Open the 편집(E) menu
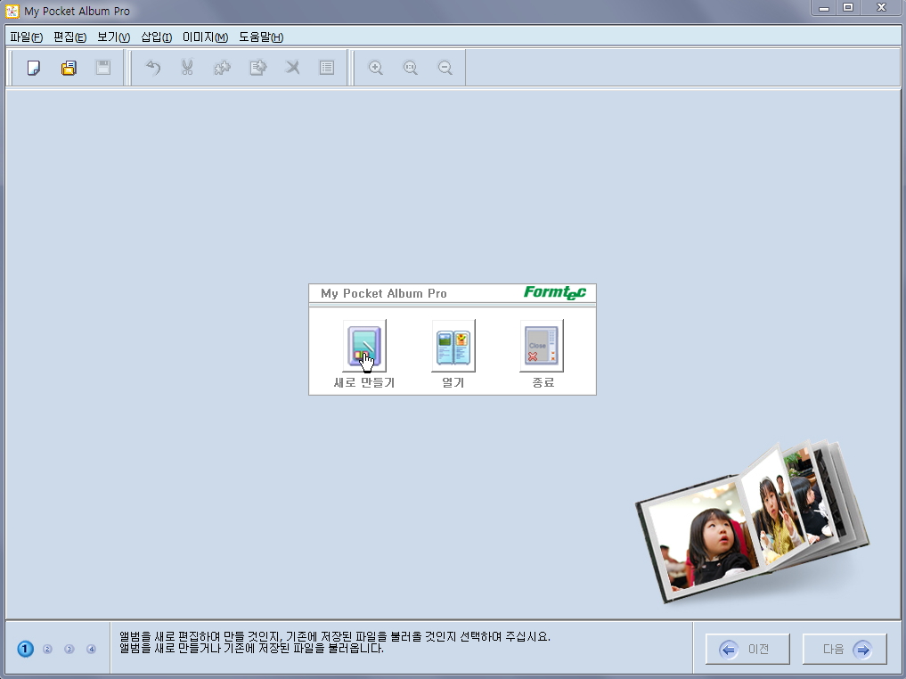The height and width of the screenshot is (679, 906). pos(69,37)
